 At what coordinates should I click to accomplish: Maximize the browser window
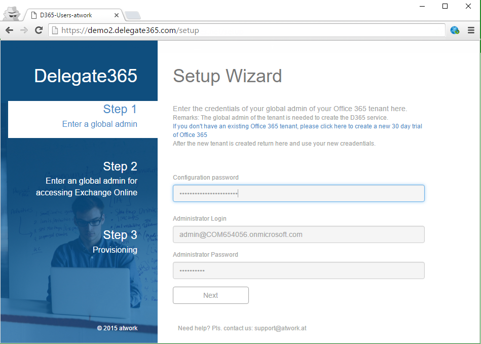pos(445,6)
